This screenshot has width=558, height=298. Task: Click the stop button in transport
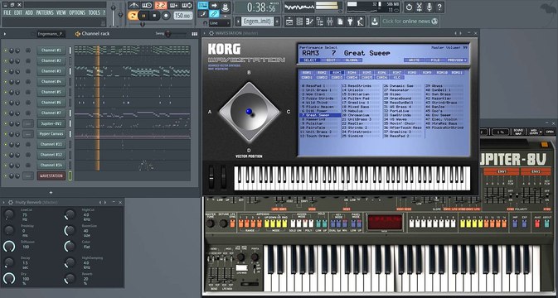tap(154, 16)
